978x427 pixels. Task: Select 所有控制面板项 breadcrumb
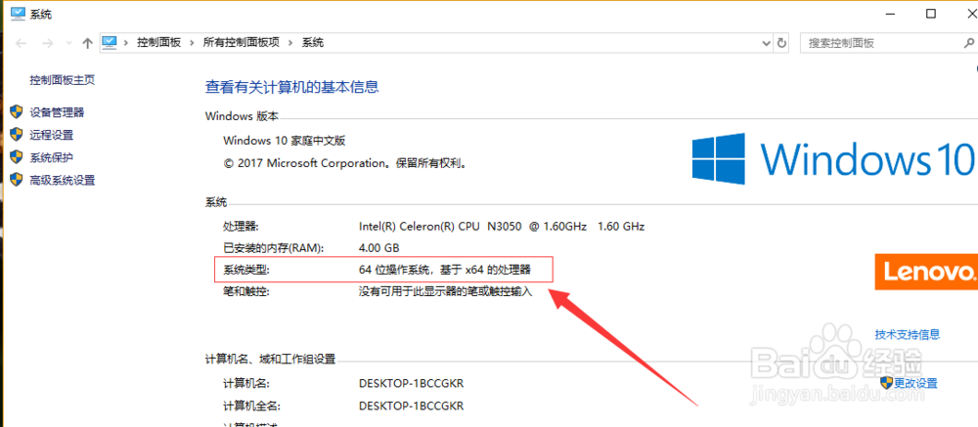click(241, 43)
